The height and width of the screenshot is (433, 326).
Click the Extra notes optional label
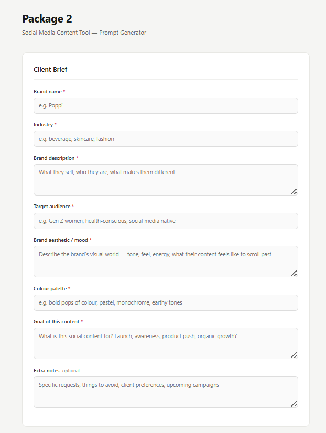tap(56, 371)
